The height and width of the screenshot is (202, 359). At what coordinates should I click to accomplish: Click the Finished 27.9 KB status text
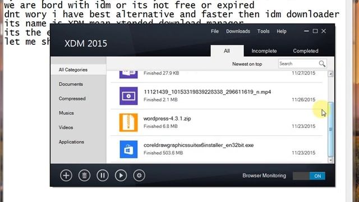[x=161, y=73]
